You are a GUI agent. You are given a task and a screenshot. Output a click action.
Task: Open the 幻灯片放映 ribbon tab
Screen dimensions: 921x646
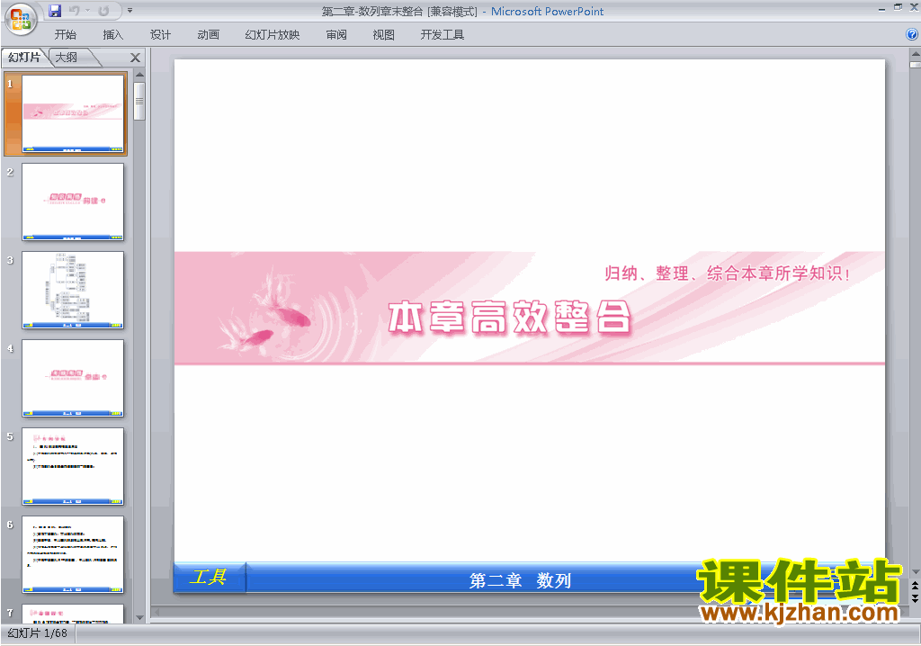272,35
